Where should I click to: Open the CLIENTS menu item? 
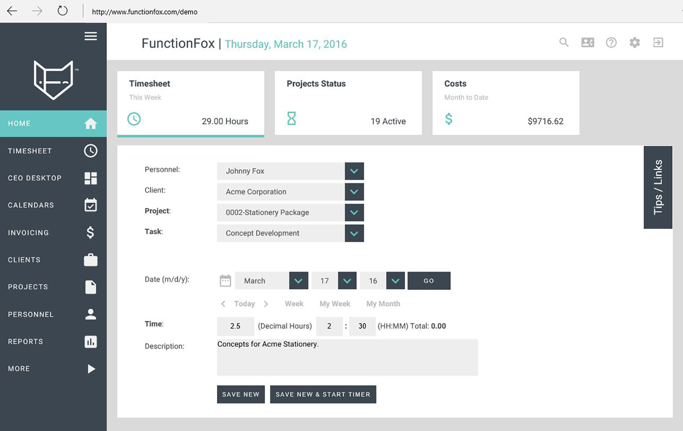(x=53, y=260)
